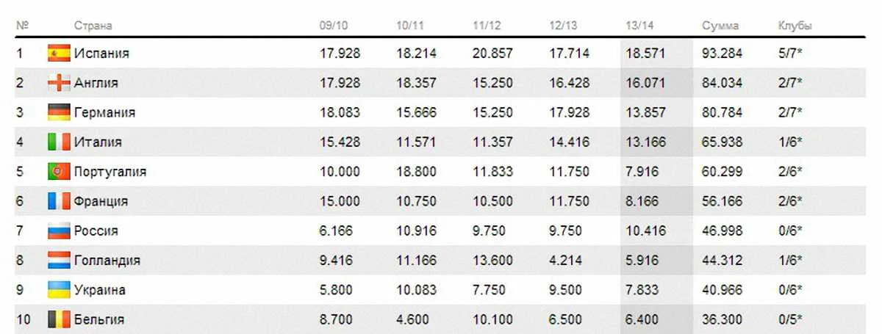Click Portugal's 18.800 coefficient for 10/11
This screenshot has height=334, width=882.
click(x=416, y=172)
